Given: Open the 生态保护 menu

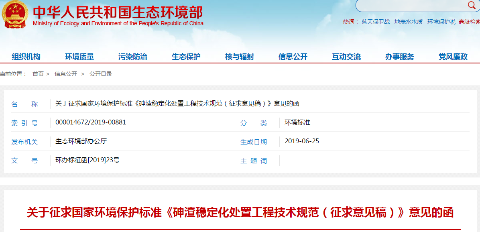Looking at the screenshot, I should [x=186, y=57].
